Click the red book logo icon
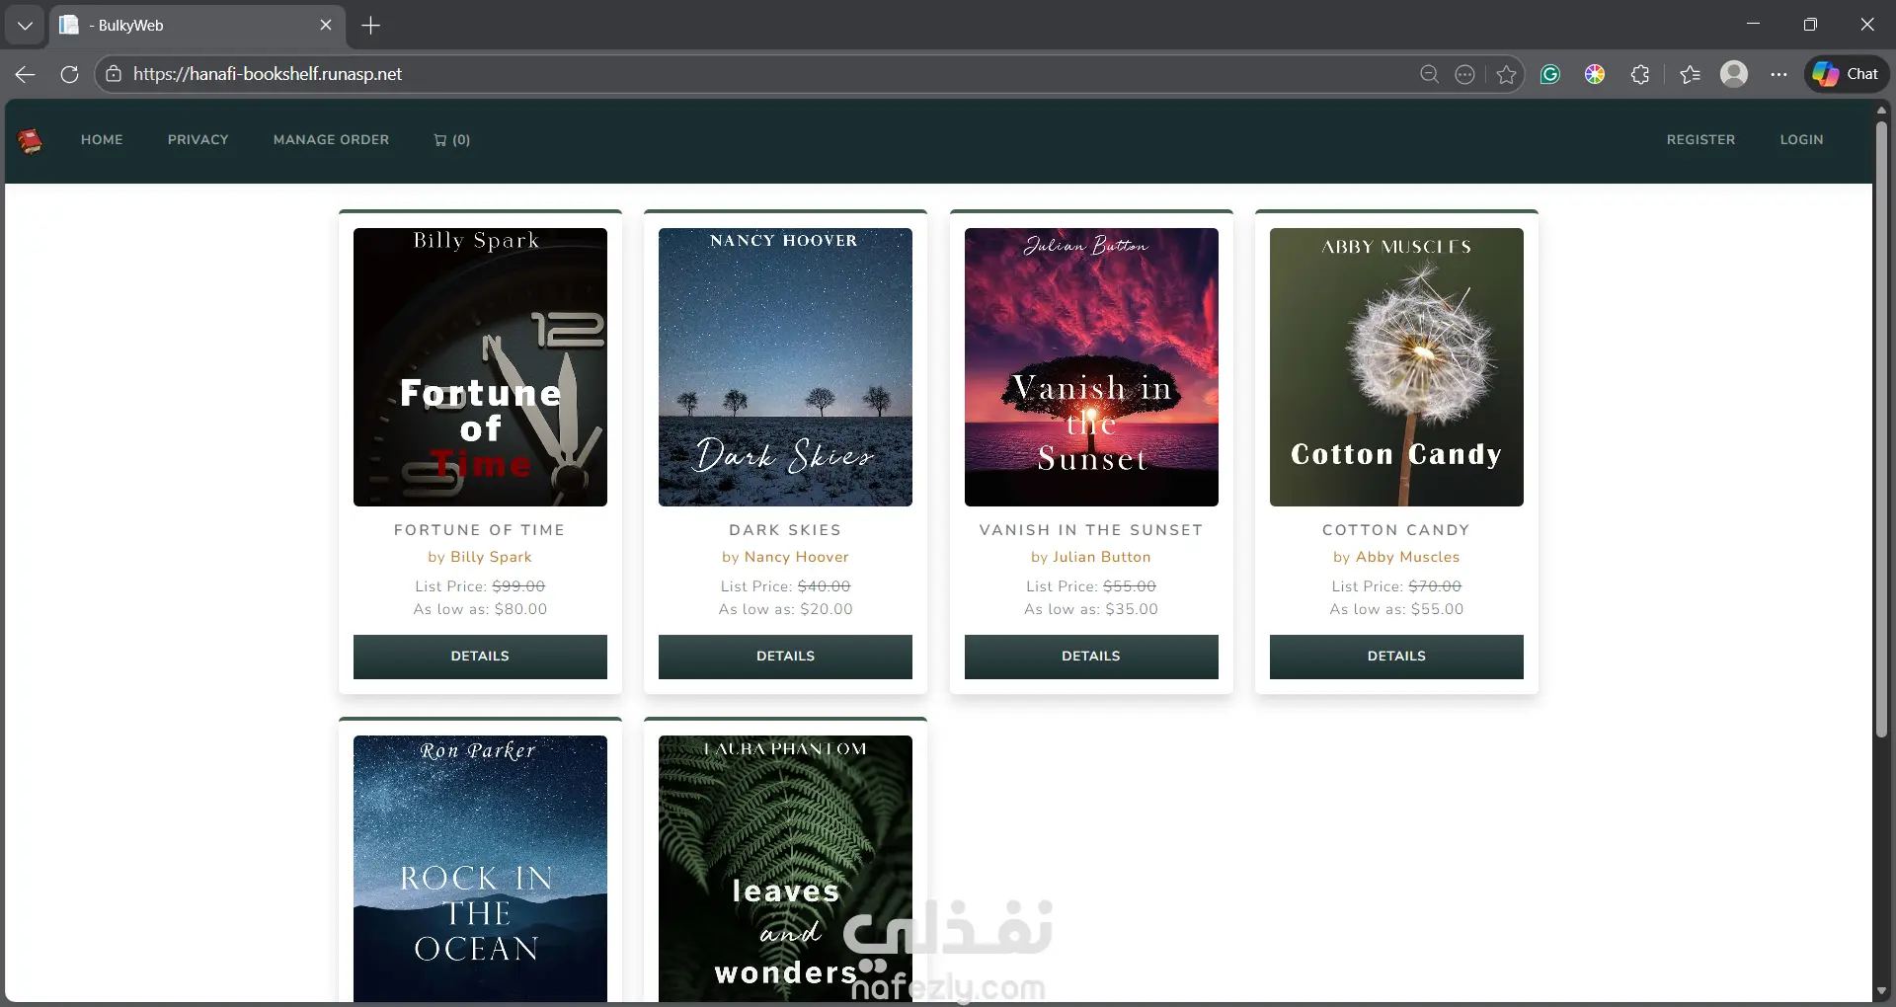Screen dimensions: 1896x1007 [x=30, y=141]
